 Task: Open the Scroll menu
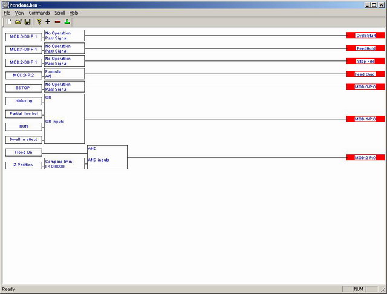click(60, 13)
